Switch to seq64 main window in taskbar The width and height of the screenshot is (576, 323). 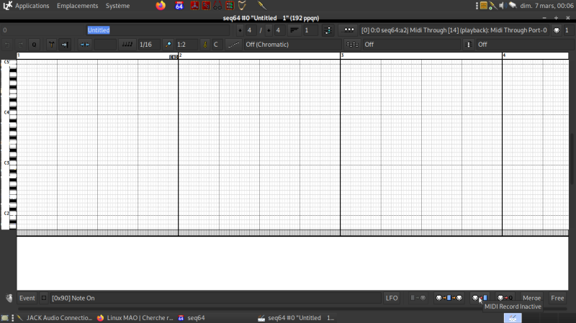click(x=192, y=318)
